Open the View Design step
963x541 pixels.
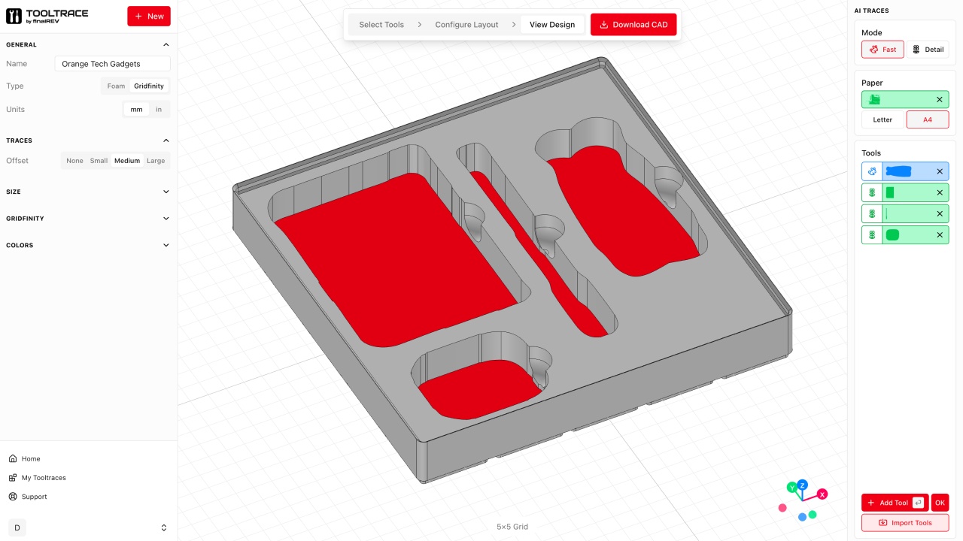tap(552, 25)
